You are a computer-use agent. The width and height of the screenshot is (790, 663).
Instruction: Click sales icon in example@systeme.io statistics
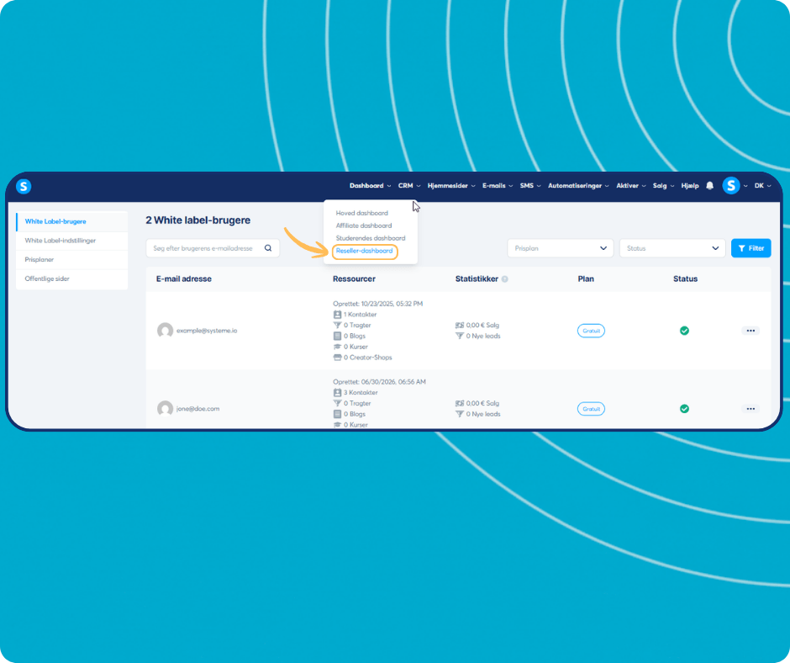[x=460, y=325]
